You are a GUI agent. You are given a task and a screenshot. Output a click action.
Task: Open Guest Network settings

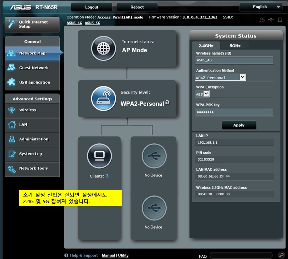[x=32, y=68]
